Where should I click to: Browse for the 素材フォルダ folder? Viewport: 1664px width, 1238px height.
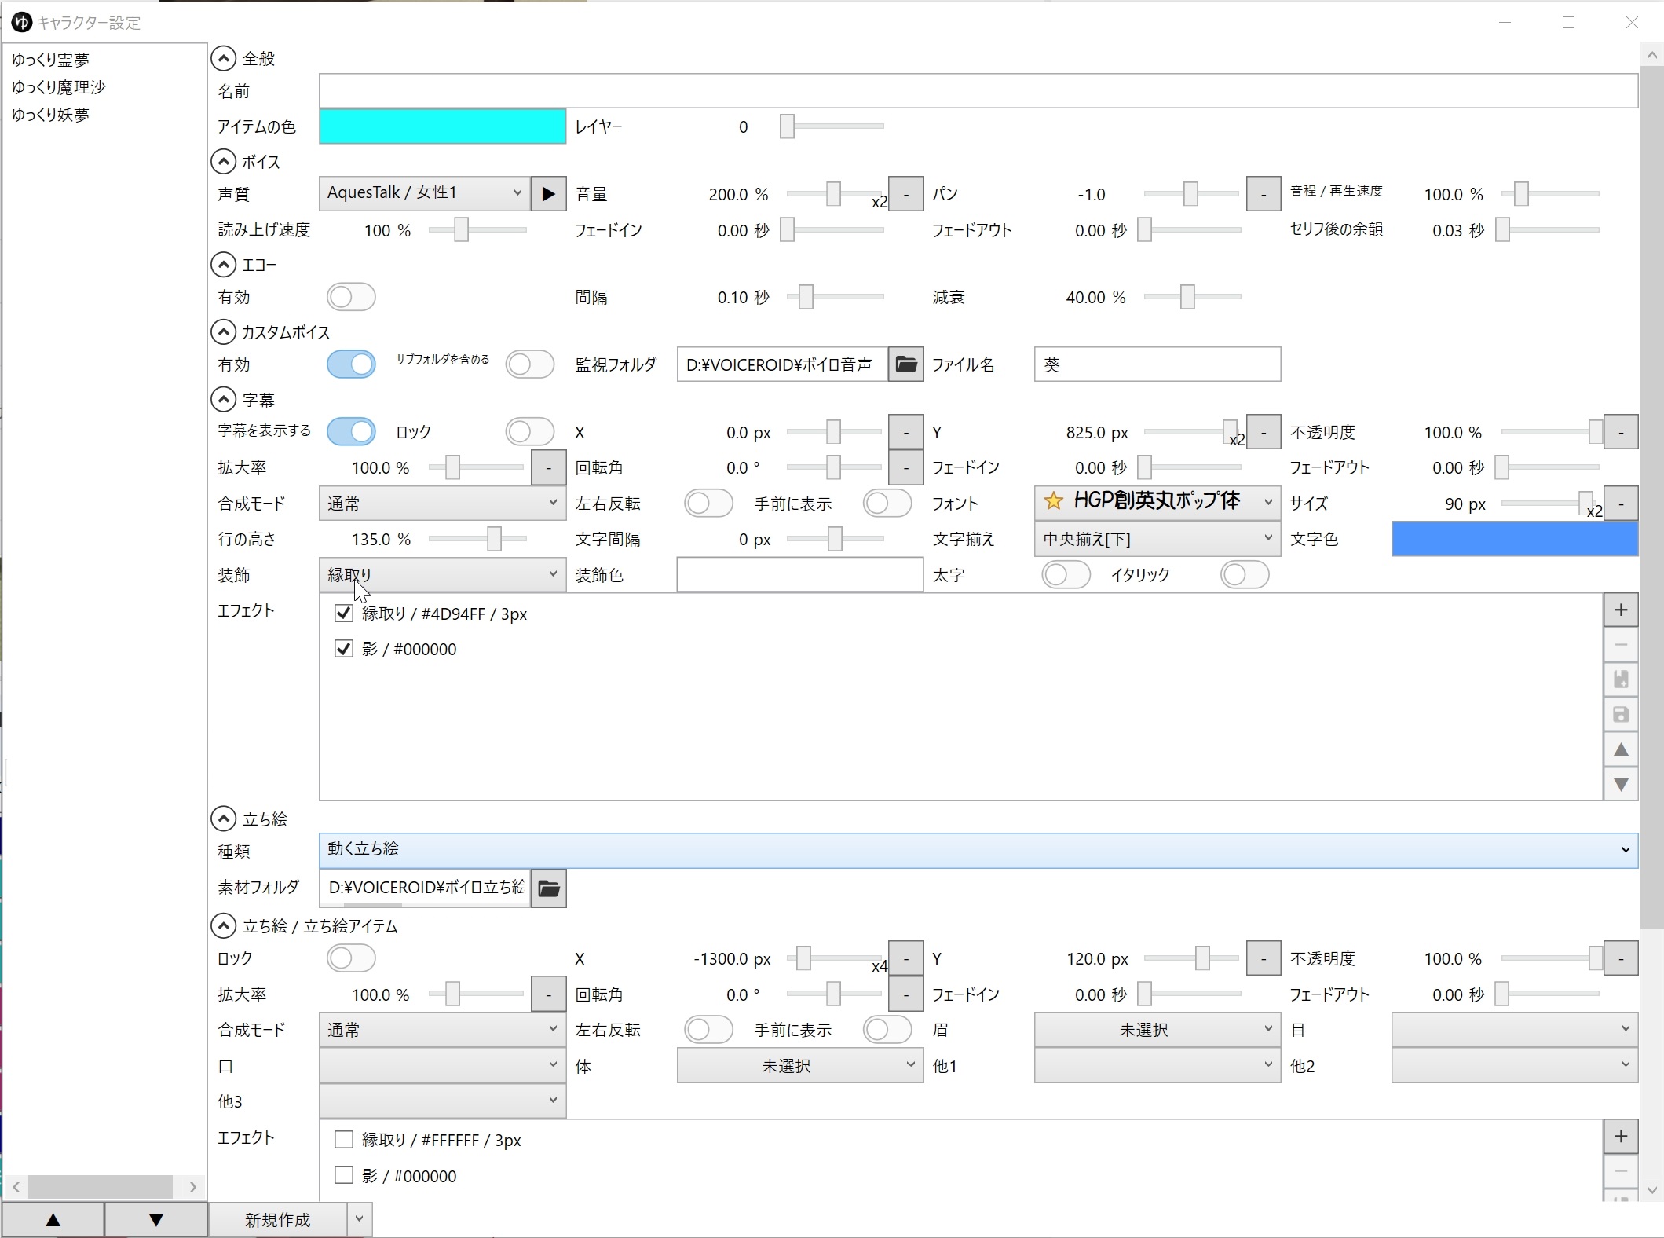[548, 888]
